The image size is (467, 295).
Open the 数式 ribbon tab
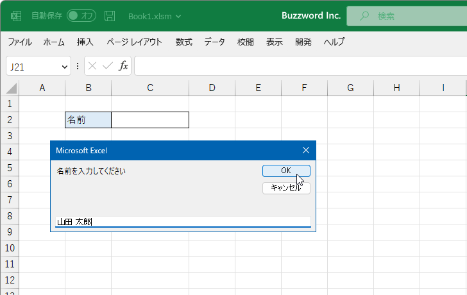(x=183, y=42)
